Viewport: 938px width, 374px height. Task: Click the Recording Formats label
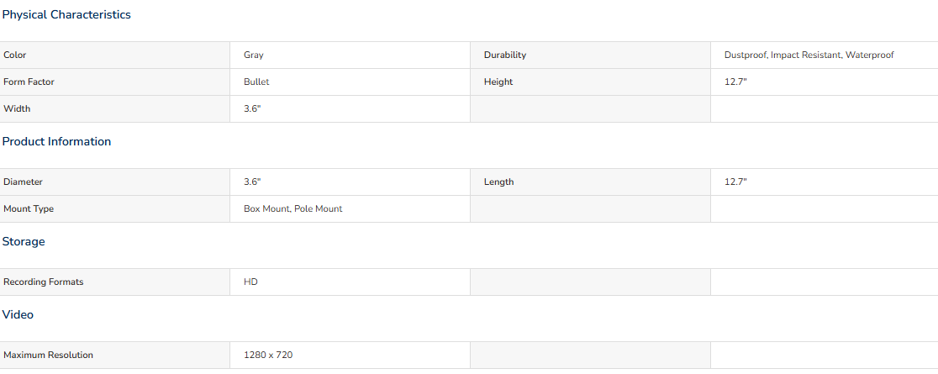pos(43,282)
